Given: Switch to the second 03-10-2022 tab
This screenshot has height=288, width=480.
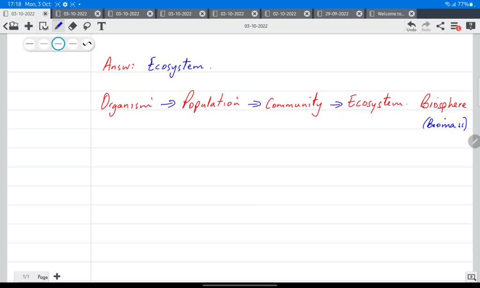Looking at the screenshot, I should click(75, 14).
